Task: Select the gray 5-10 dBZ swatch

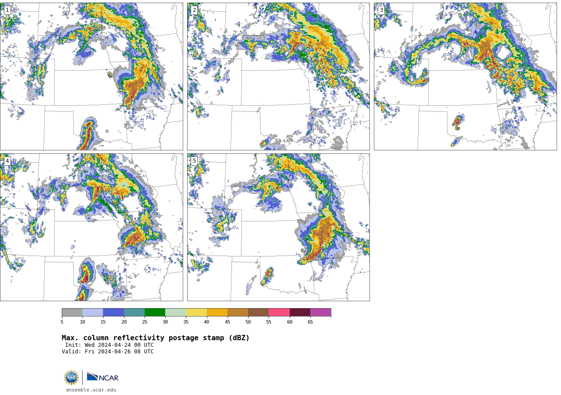Action: click(x=72, y=313)
